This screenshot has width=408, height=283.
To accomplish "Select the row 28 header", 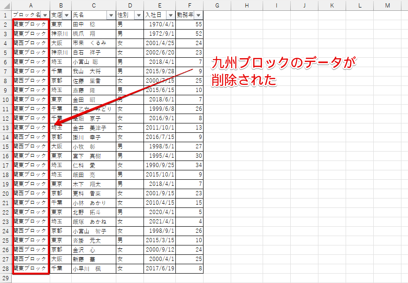I will [6, 268].
